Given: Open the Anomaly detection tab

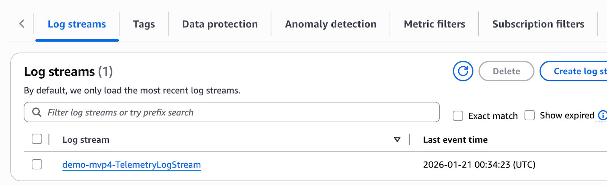Looking at the screenshot, I should coord(330,24).
